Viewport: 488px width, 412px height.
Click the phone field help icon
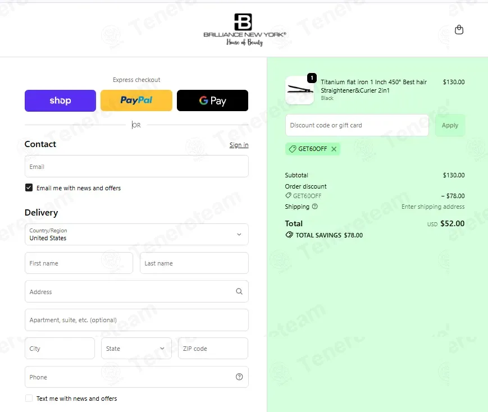click(239, 377)
